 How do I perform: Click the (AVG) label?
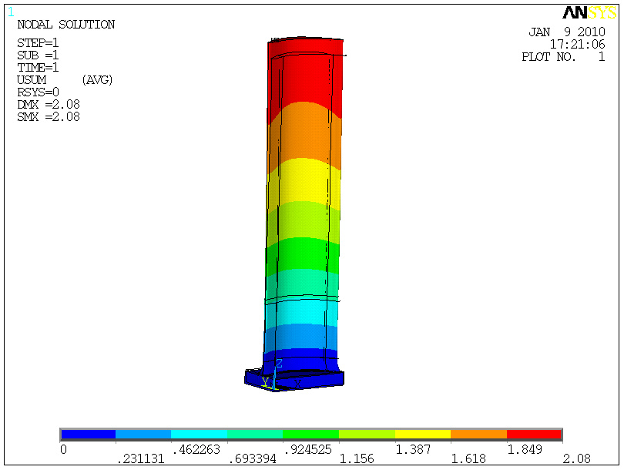tap(98, 80)
